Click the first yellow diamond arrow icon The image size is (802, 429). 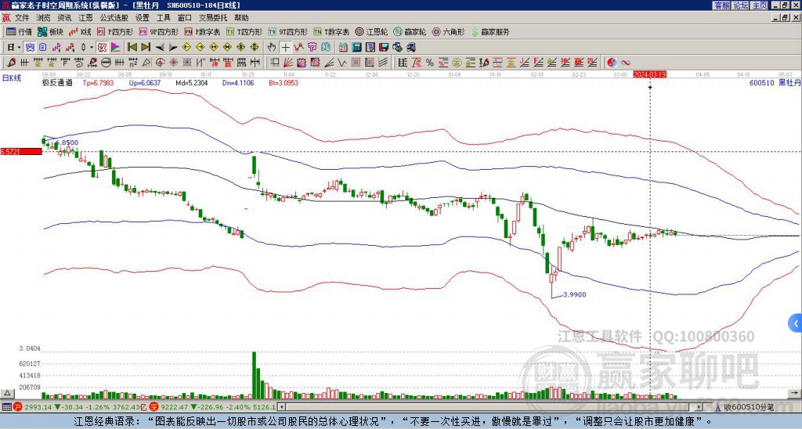coord(186,48)
